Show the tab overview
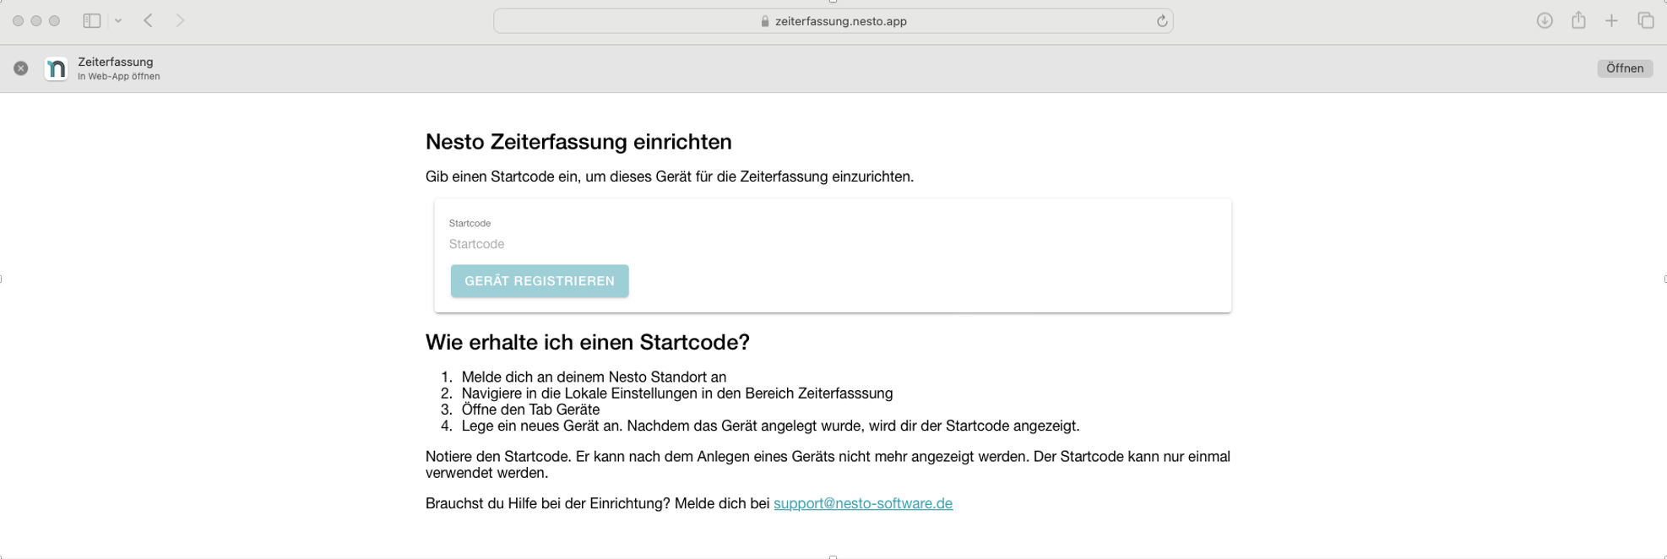Screen dimensions: 1667x559 1645,21
